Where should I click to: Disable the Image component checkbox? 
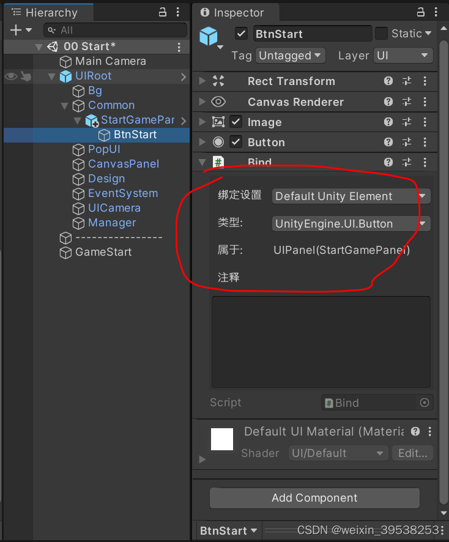[236, 122]
